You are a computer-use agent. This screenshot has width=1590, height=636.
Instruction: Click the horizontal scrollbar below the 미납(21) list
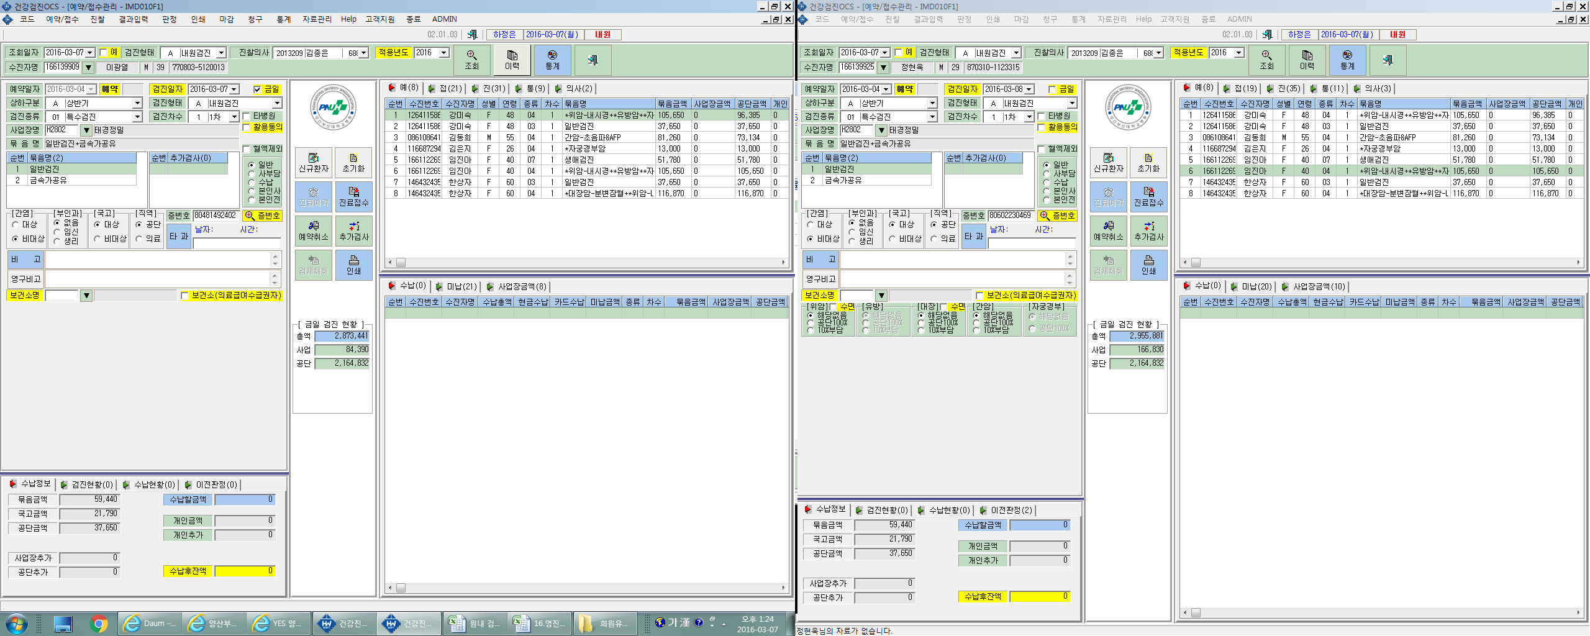point(586,588)
